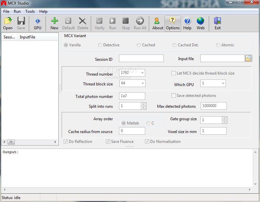Open the File menu

pyautogui.click(x=6, y=11)
